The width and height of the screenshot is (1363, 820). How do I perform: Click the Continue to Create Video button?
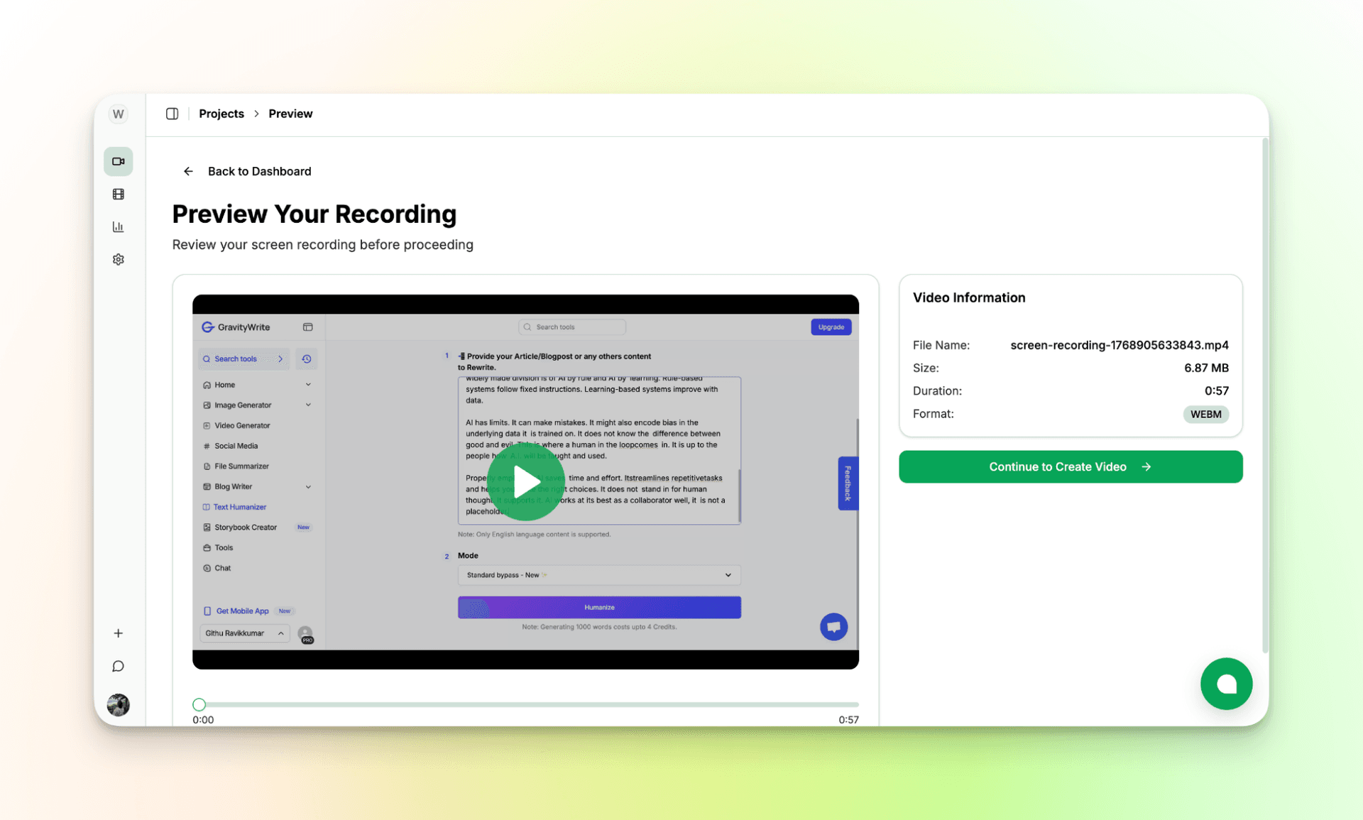point(1070,466)
